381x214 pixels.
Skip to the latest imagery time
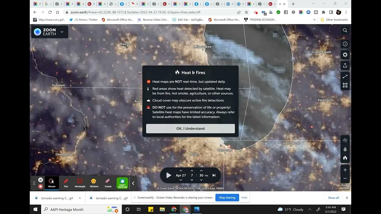214,175
